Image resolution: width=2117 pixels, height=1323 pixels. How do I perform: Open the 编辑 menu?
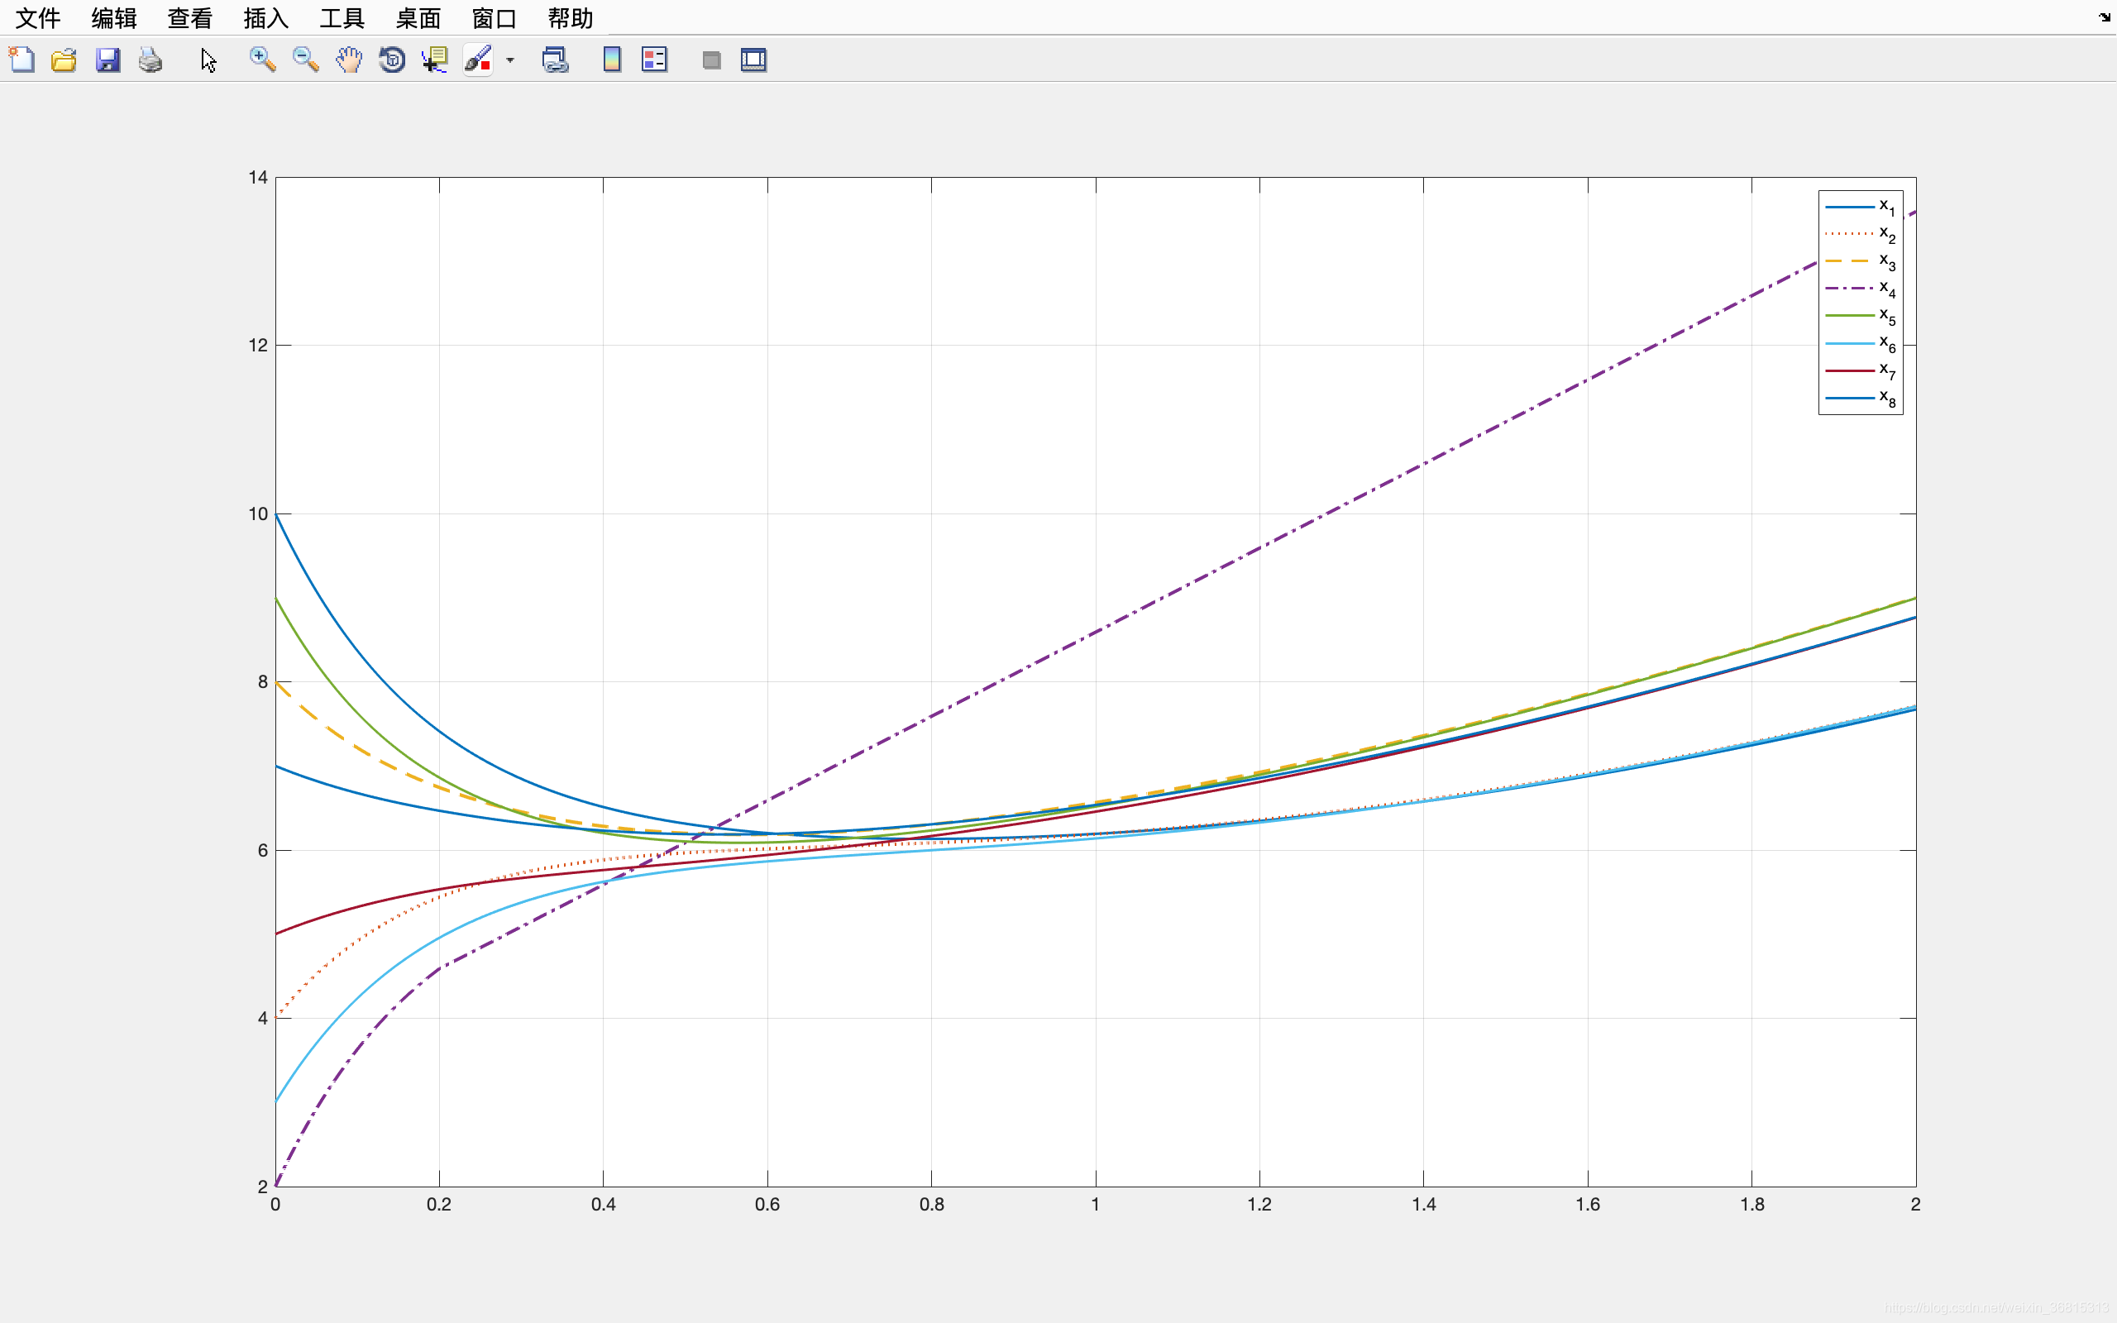[x=114, y=17]
